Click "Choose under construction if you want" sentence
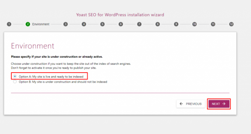Viewport: 251px width, 134px height. (71, 64)
